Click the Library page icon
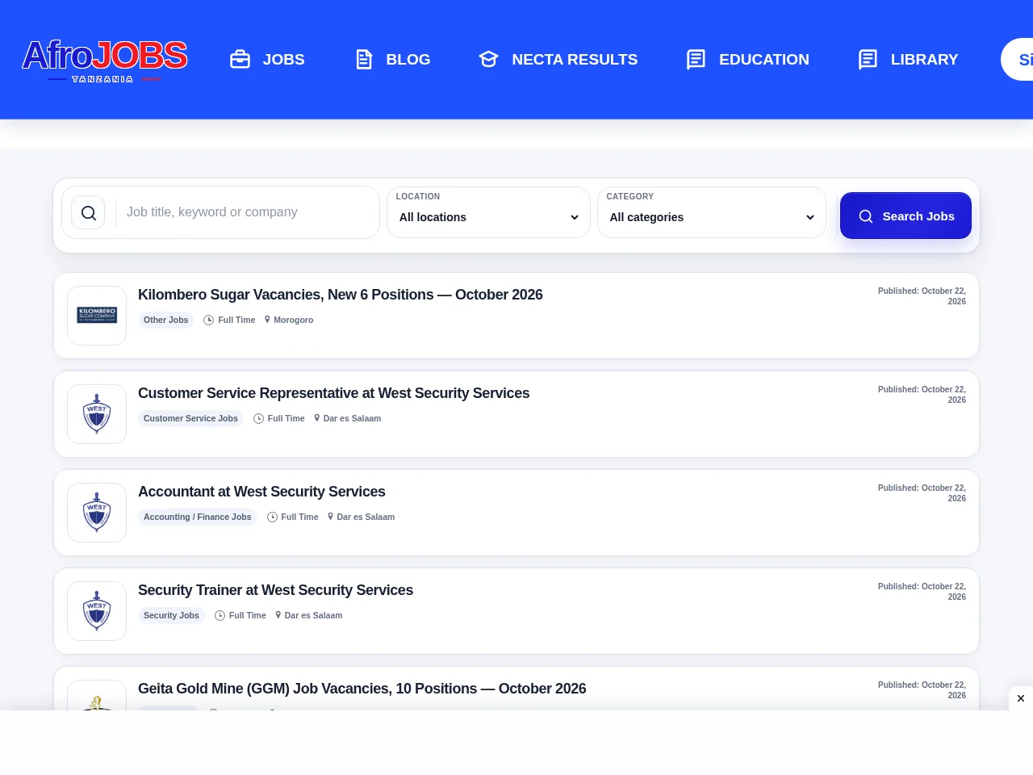Screen dimensions: 1033x775 868,59
